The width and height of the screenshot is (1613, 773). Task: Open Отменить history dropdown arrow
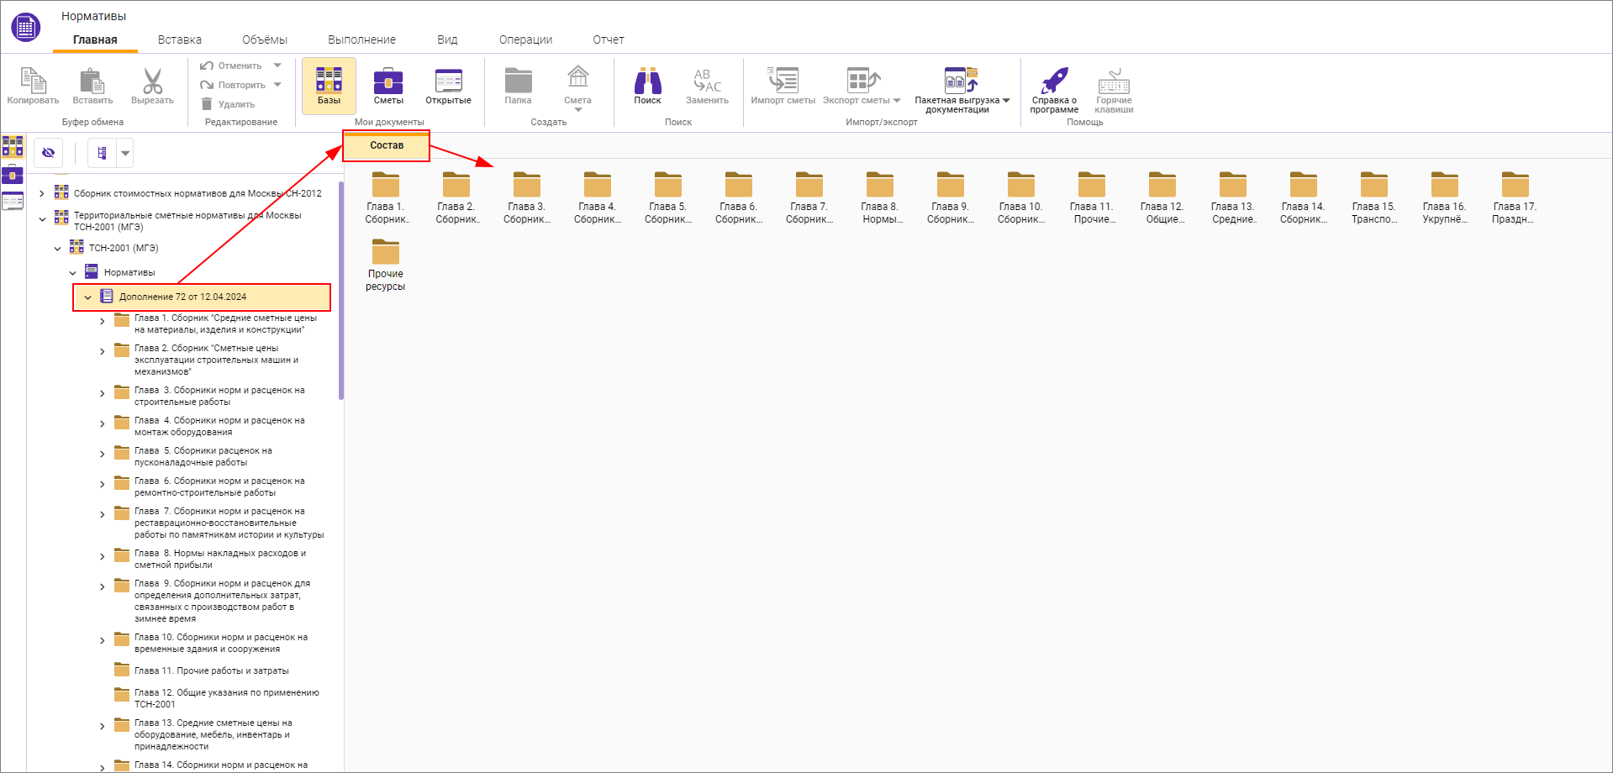click(x=277, y=66)
